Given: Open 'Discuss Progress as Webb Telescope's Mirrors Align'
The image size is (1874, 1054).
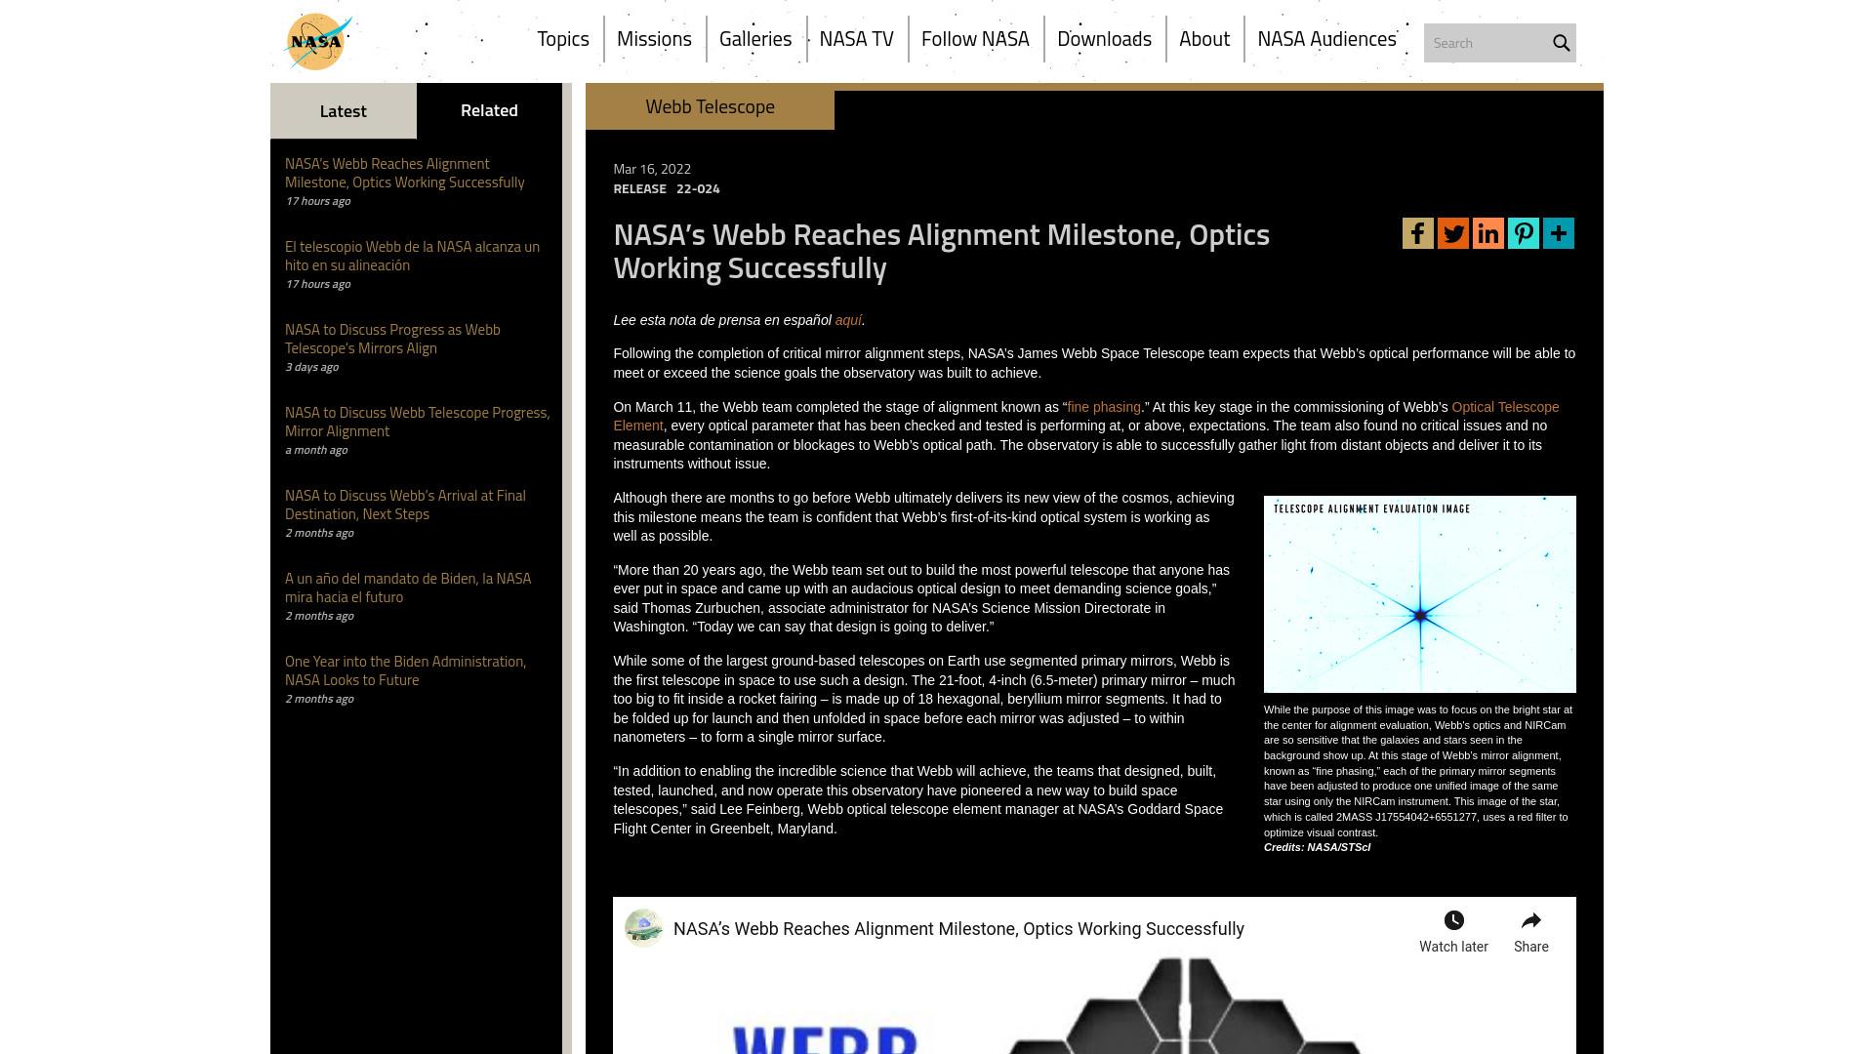Looking at the screenshot, I should pos(392,339).
